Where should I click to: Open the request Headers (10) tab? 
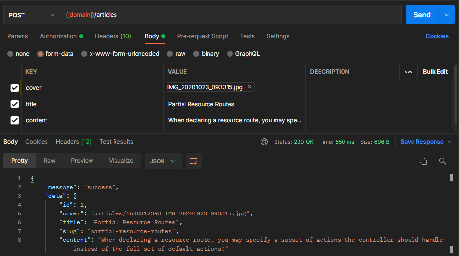click(x=113, y=36)
